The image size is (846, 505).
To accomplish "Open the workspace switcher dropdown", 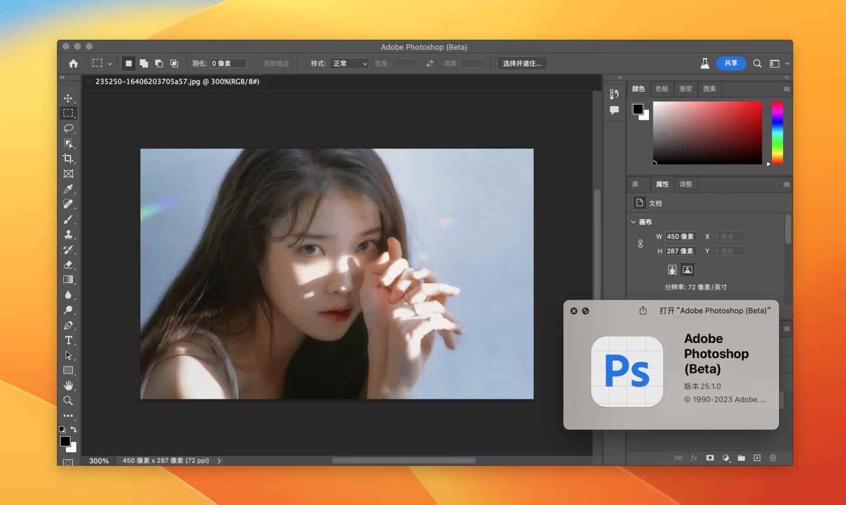I will click(x=779, y=63).
